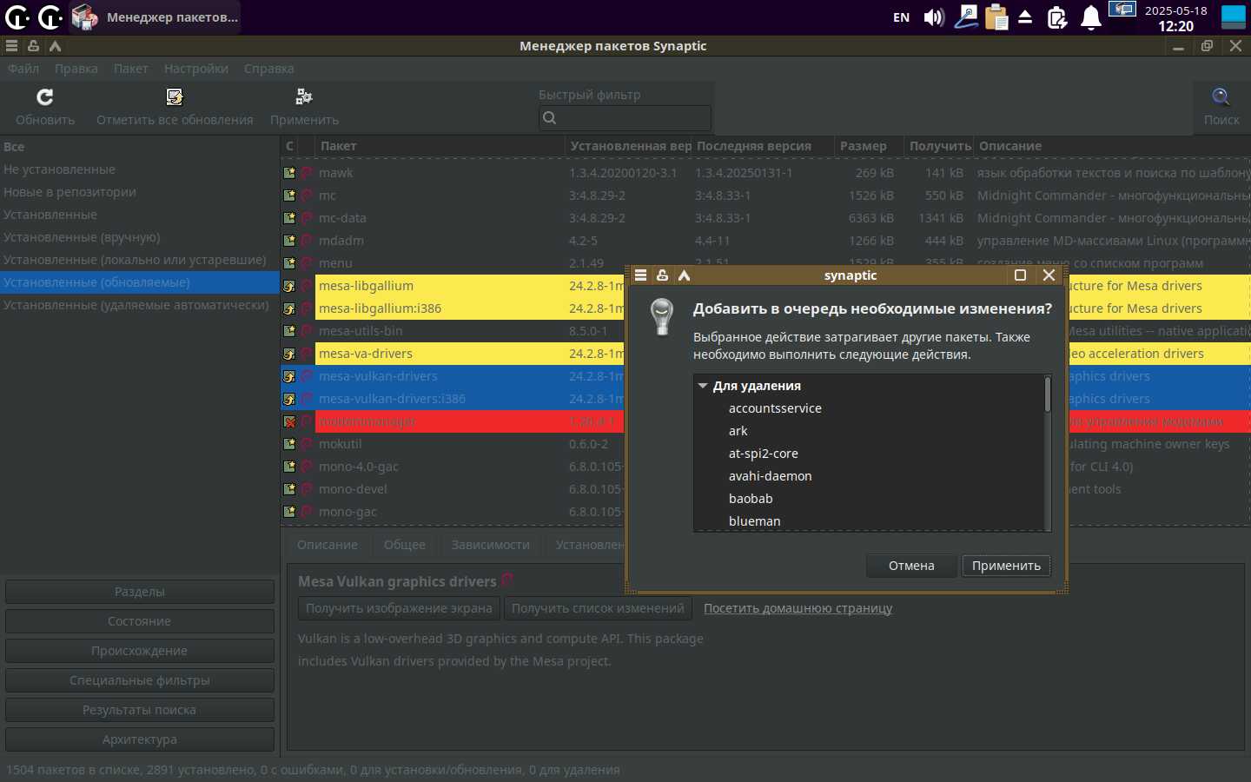The height and width of the screenshot is (782, 1251).
Task: Show the Состояние filter view
Action: tap(140, 621)
